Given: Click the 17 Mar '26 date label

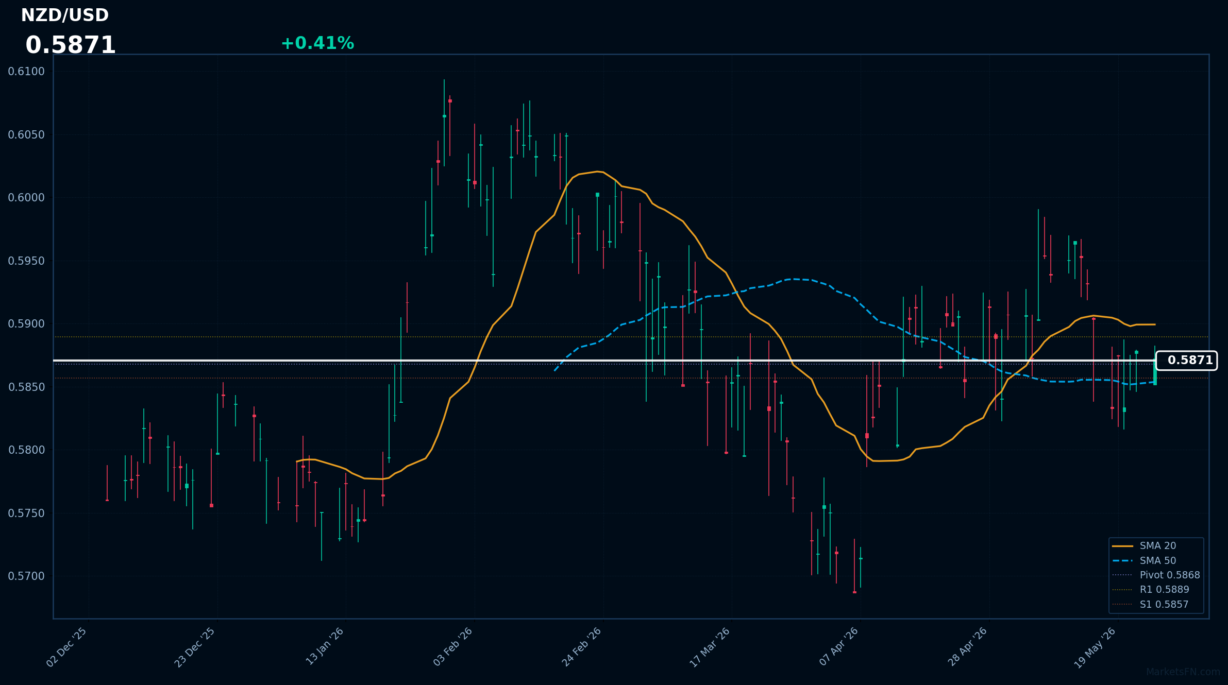Looking at the screenshot, I should tap(710, 647).
